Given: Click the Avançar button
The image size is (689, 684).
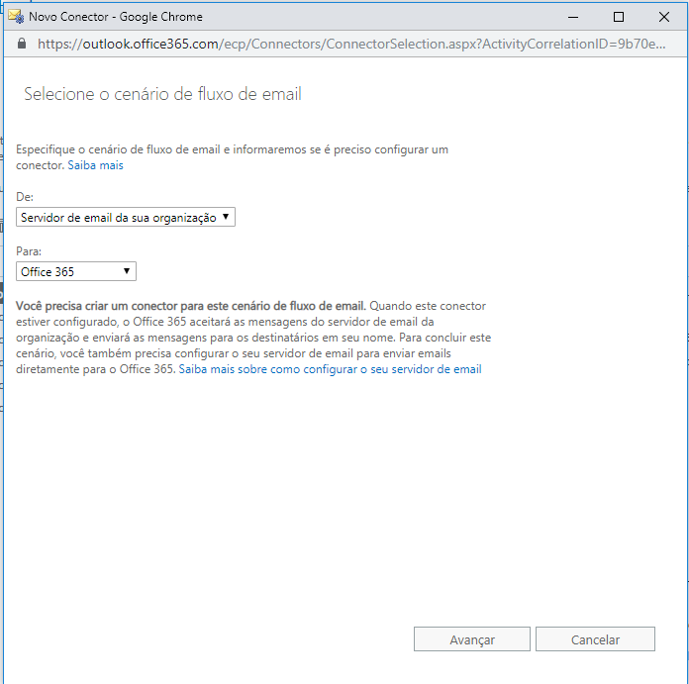Looking at the screenshot, I should pos(472,639).
